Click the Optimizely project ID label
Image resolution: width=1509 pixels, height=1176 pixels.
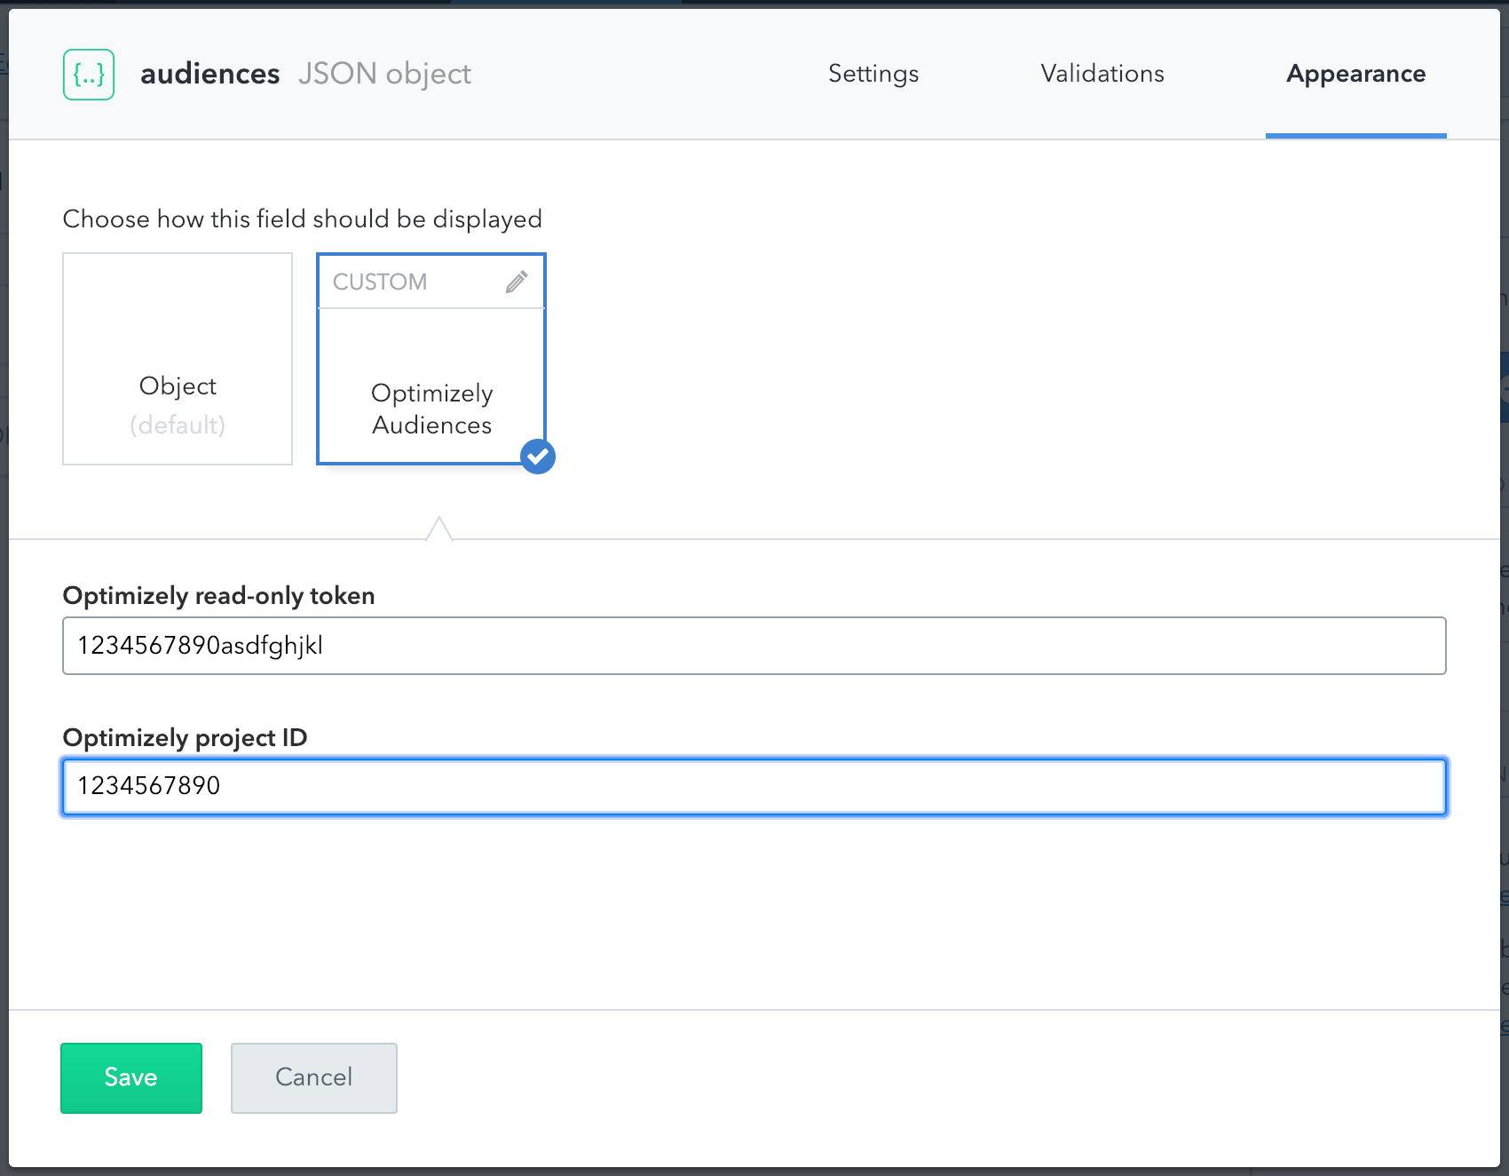point(184,736)
